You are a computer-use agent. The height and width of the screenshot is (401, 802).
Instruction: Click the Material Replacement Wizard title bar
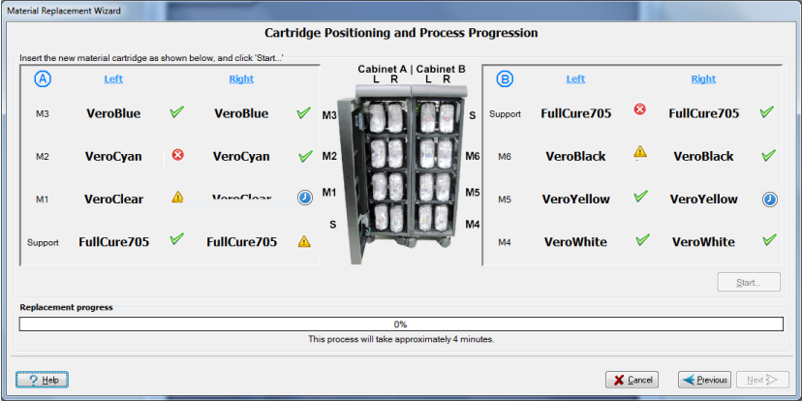pos(401,11)
